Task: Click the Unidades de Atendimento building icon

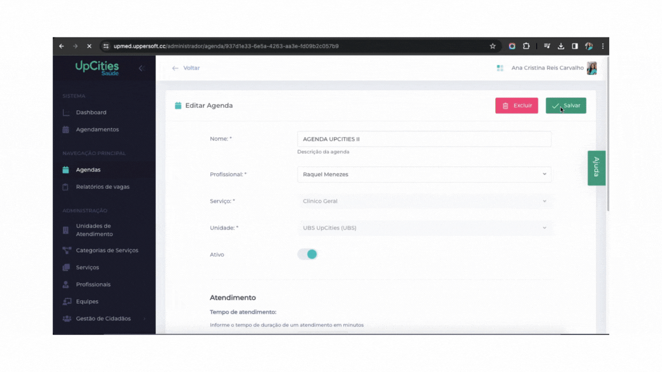Action: pyautogui.click(x=66, y=230)
